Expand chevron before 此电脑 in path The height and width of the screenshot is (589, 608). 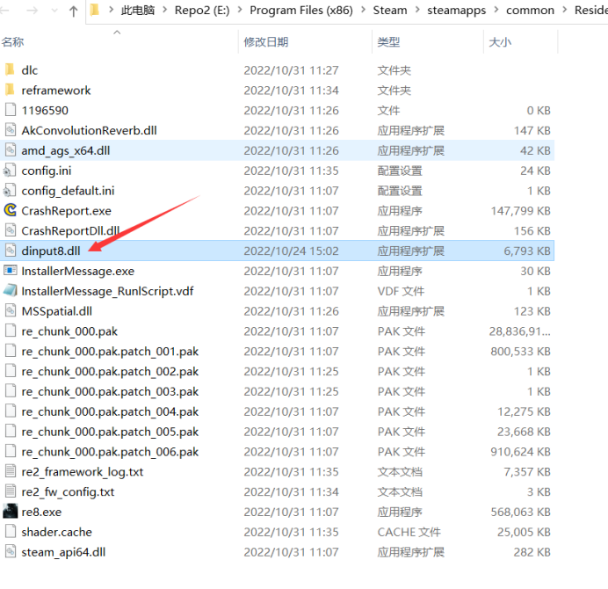pos(112,10)
